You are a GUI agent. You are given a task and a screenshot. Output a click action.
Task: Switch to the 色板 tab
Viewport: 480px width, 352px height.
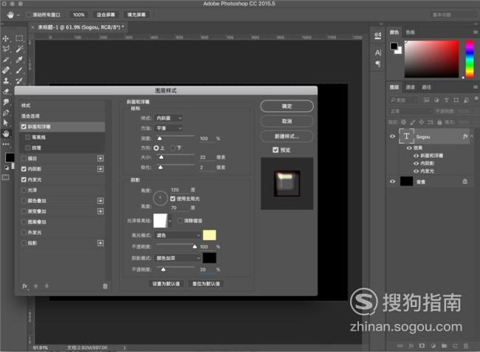pos(410,32)
